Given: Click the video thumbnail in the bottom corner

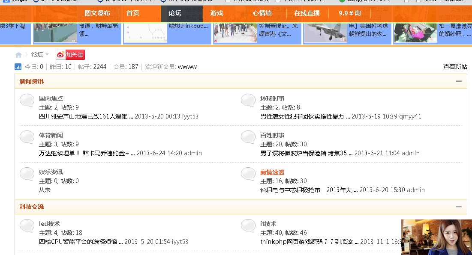Looking at the screenshot, I should 436,237.
